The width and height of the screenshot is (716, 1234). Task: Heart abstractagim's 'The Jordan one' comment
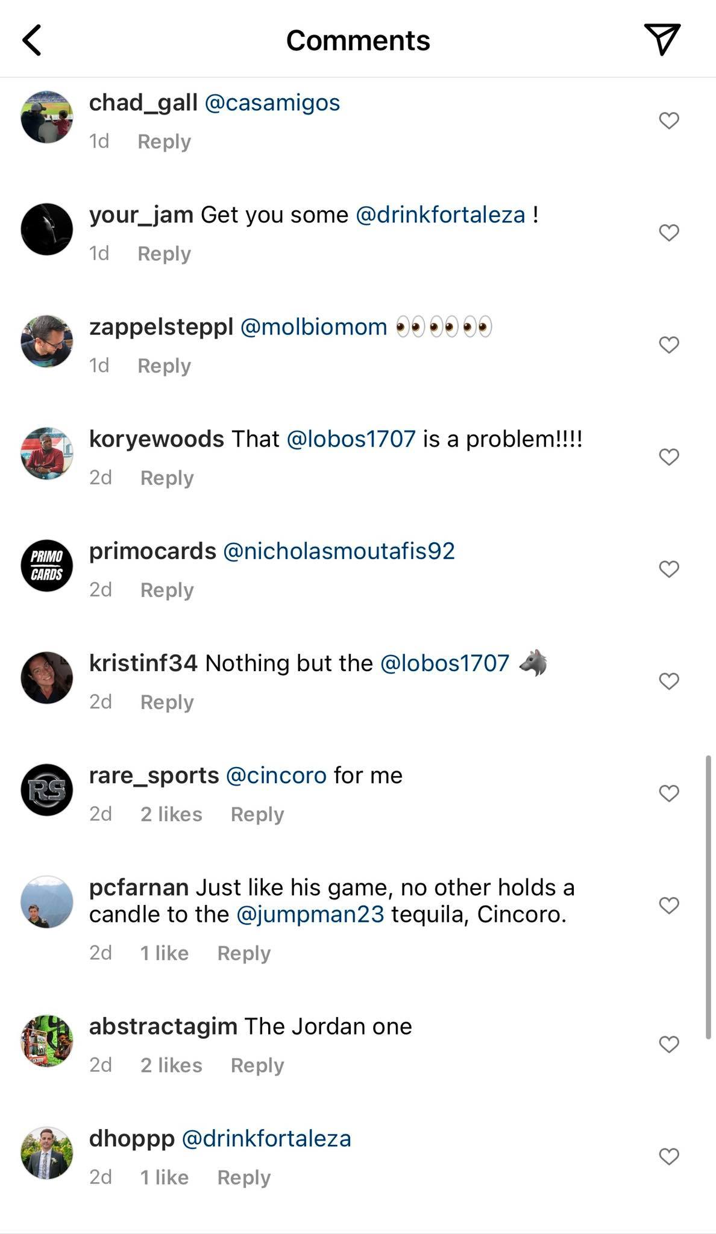click(x=668, y=1044)
